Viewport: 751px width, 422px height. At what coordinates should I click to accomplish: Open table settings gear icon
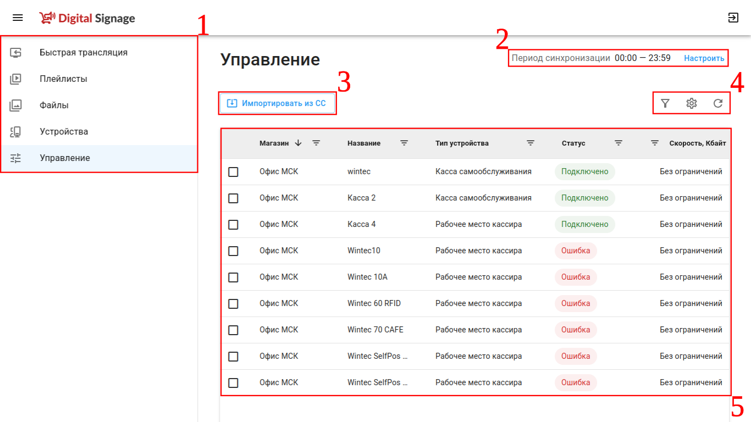[x=692, y=103]
